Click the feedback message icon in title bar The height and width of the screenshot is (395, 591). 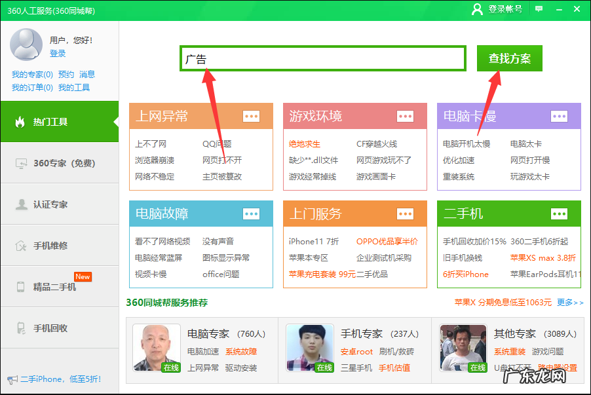(539, 9)
